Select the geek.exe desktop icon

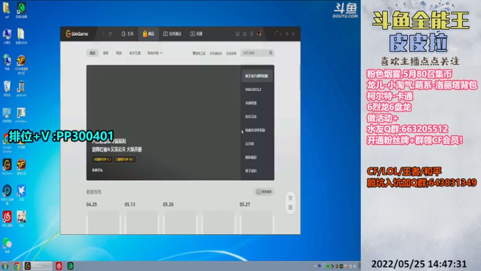[x=21, y=89]
